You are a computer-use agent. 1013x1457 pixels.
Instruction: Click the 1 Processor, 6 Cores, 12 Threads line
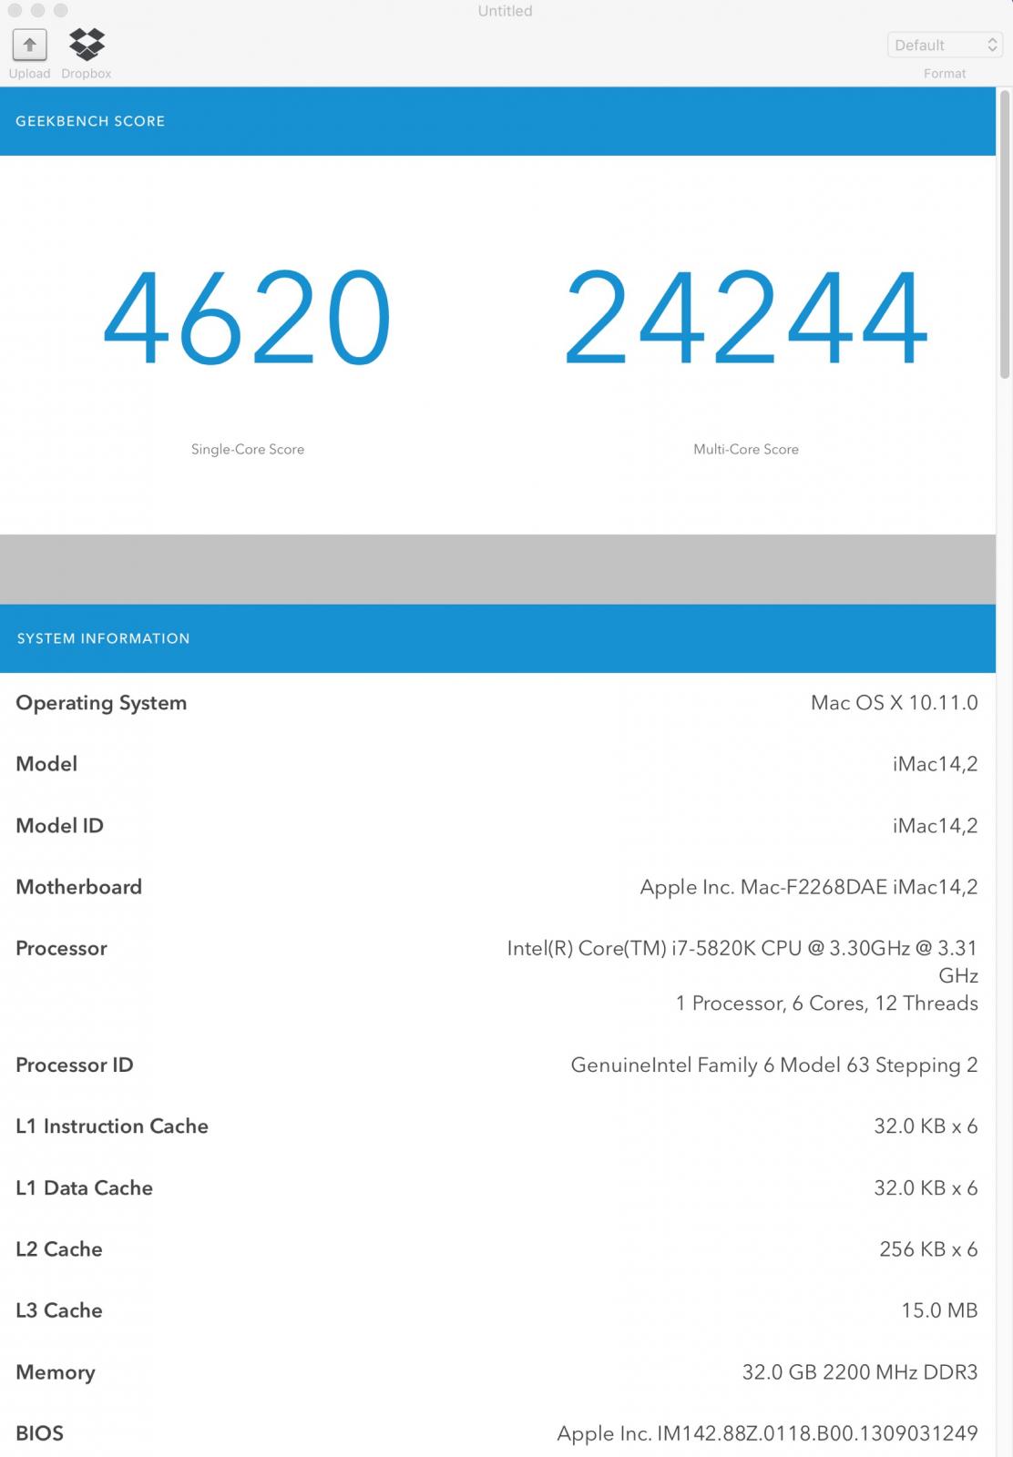pos(827,1004)
